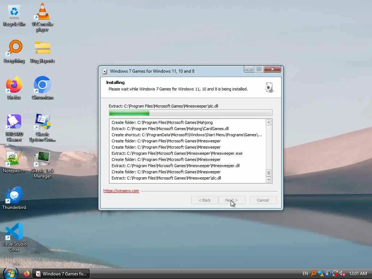Click the log scrollbar down arrow
This screenshot has height=279, width=372.
pos(268,179)
